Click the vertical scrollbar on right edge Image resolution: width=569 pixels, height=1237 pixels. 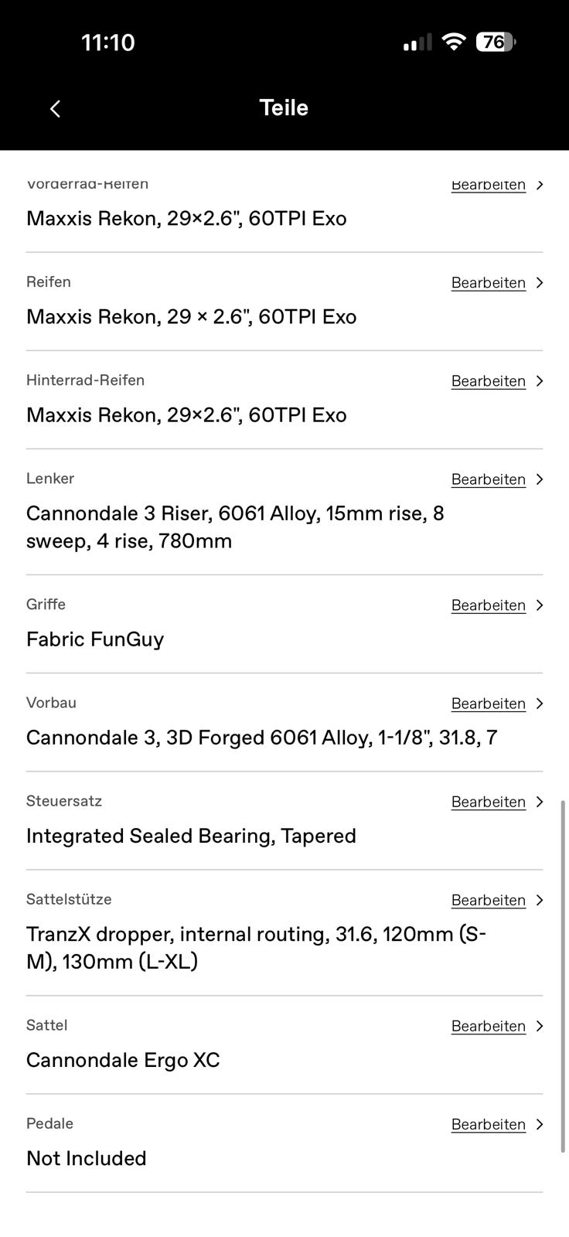click(x=563, y=977)
